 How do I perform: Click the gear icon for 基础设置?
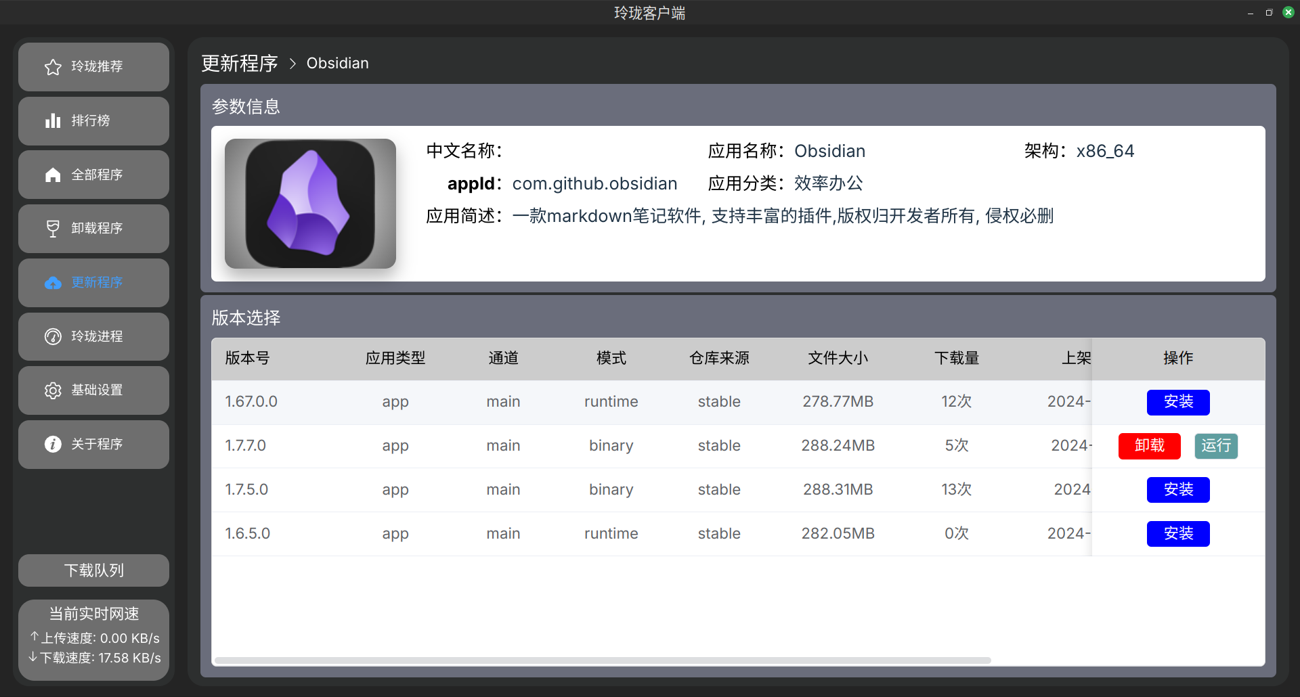pyautogui.click(x=53, y=390)
